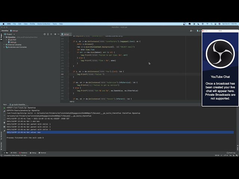
Task: Toggle the Project tool window side tab
Action: click(1, 37)
